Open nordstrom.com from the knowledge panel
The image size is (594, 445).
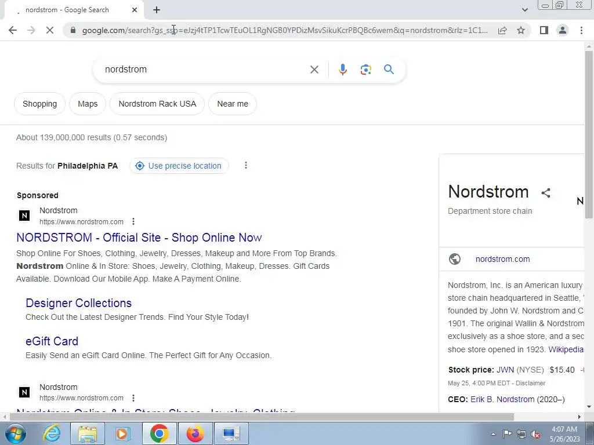pos(503,259)
